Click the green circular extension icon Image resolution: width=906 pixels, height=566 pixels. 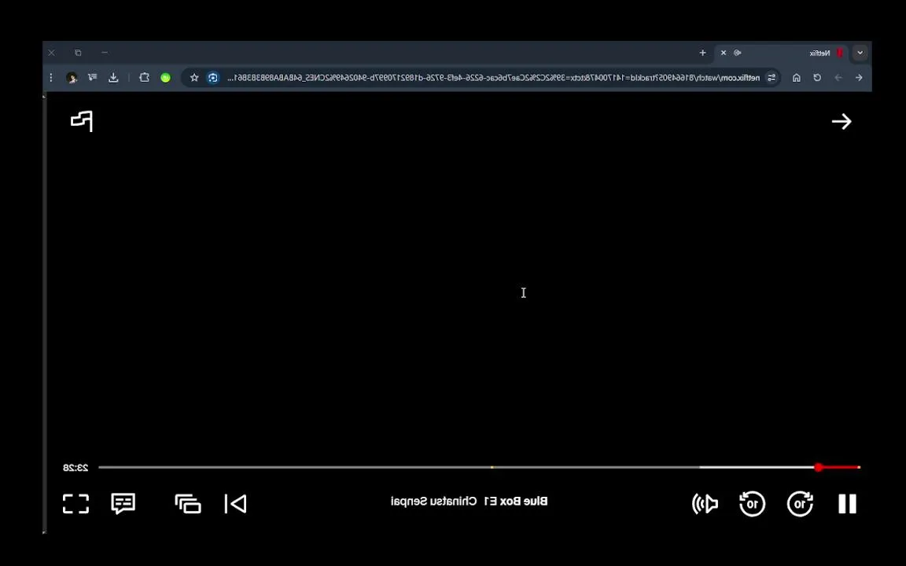166,77
